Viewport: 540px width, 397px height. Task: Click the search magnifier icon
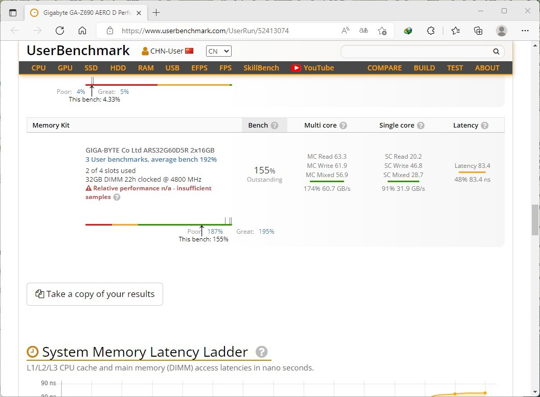496,51
